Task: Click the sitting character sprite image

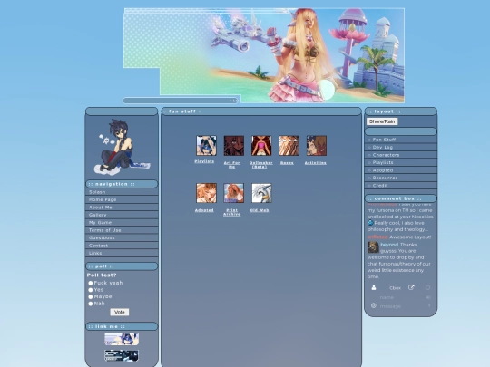Action: point(122,147)
